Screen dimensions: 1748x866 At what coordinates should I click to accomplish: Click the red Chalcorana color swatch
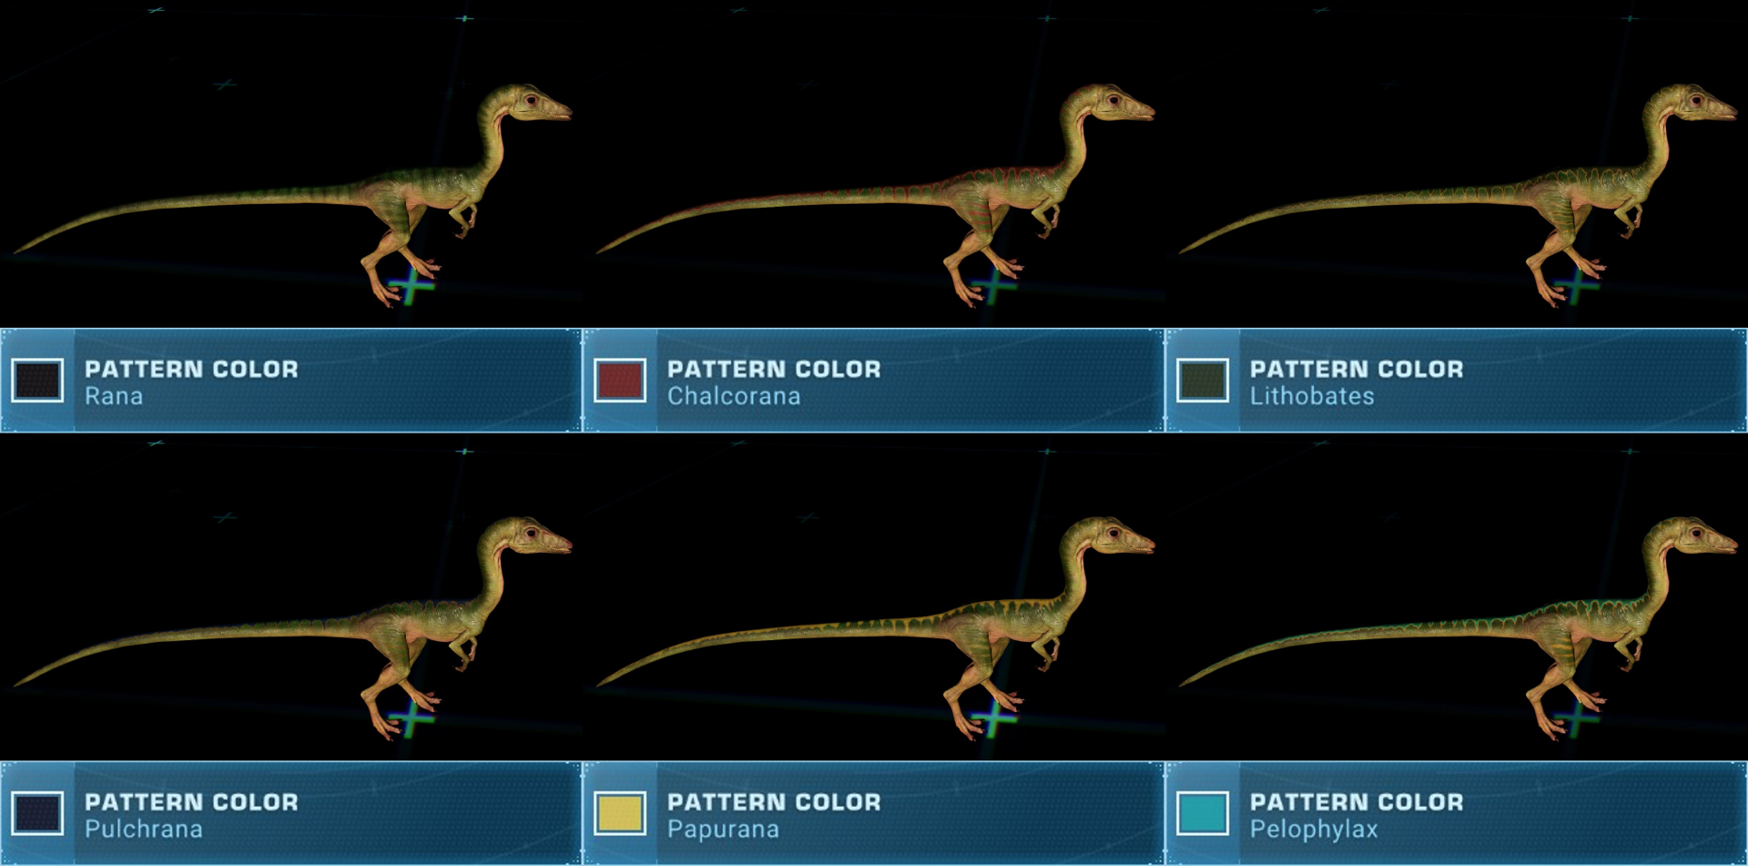click(620, 381)
